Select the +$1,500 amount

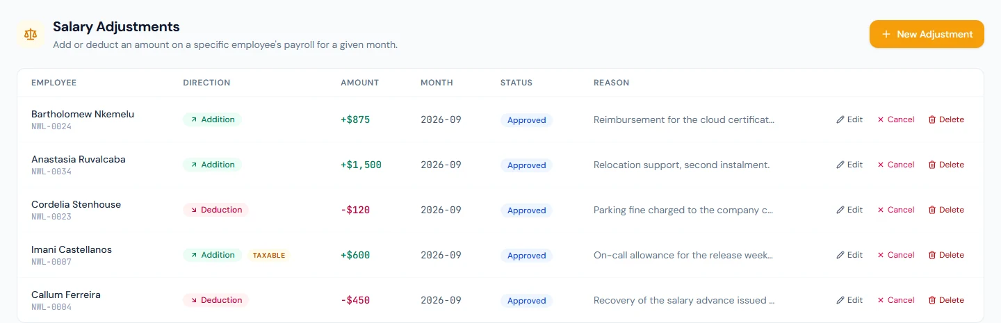tap(361, 165)
